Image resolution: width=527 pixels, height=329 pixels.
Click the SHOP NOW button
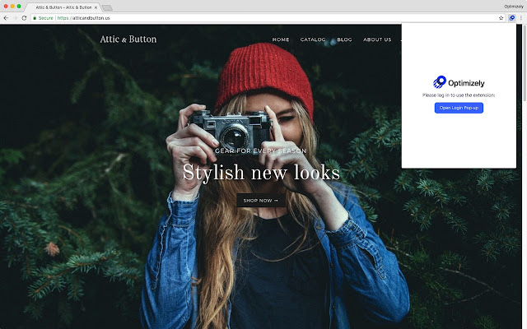point(261,201)
